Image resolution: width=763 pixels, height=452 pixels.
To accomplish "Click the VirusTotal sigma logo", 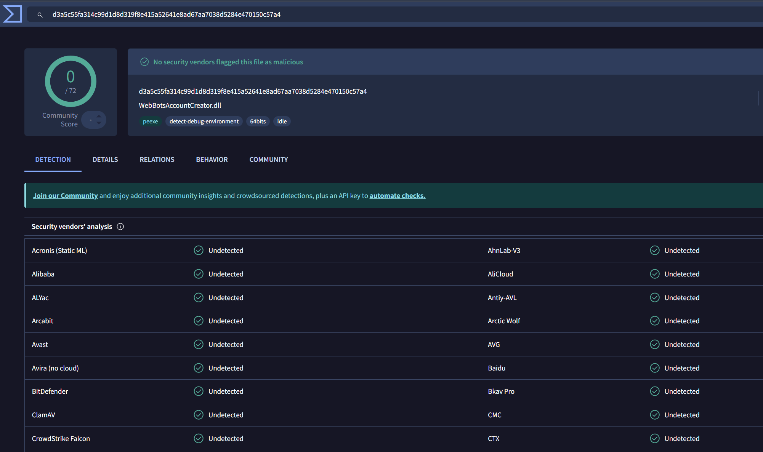I will tap(12, 14).
